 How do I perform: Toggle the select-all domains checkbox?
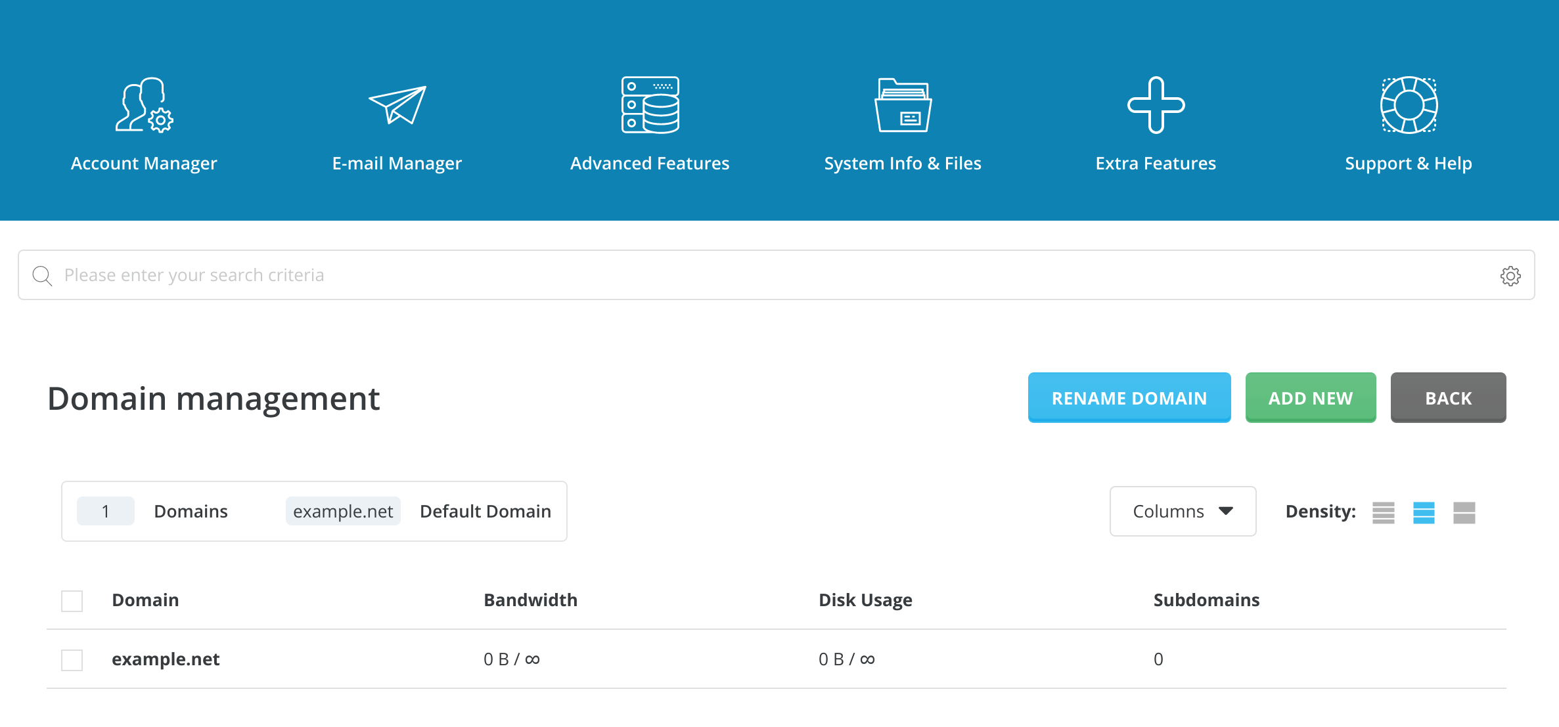[72, 601]
